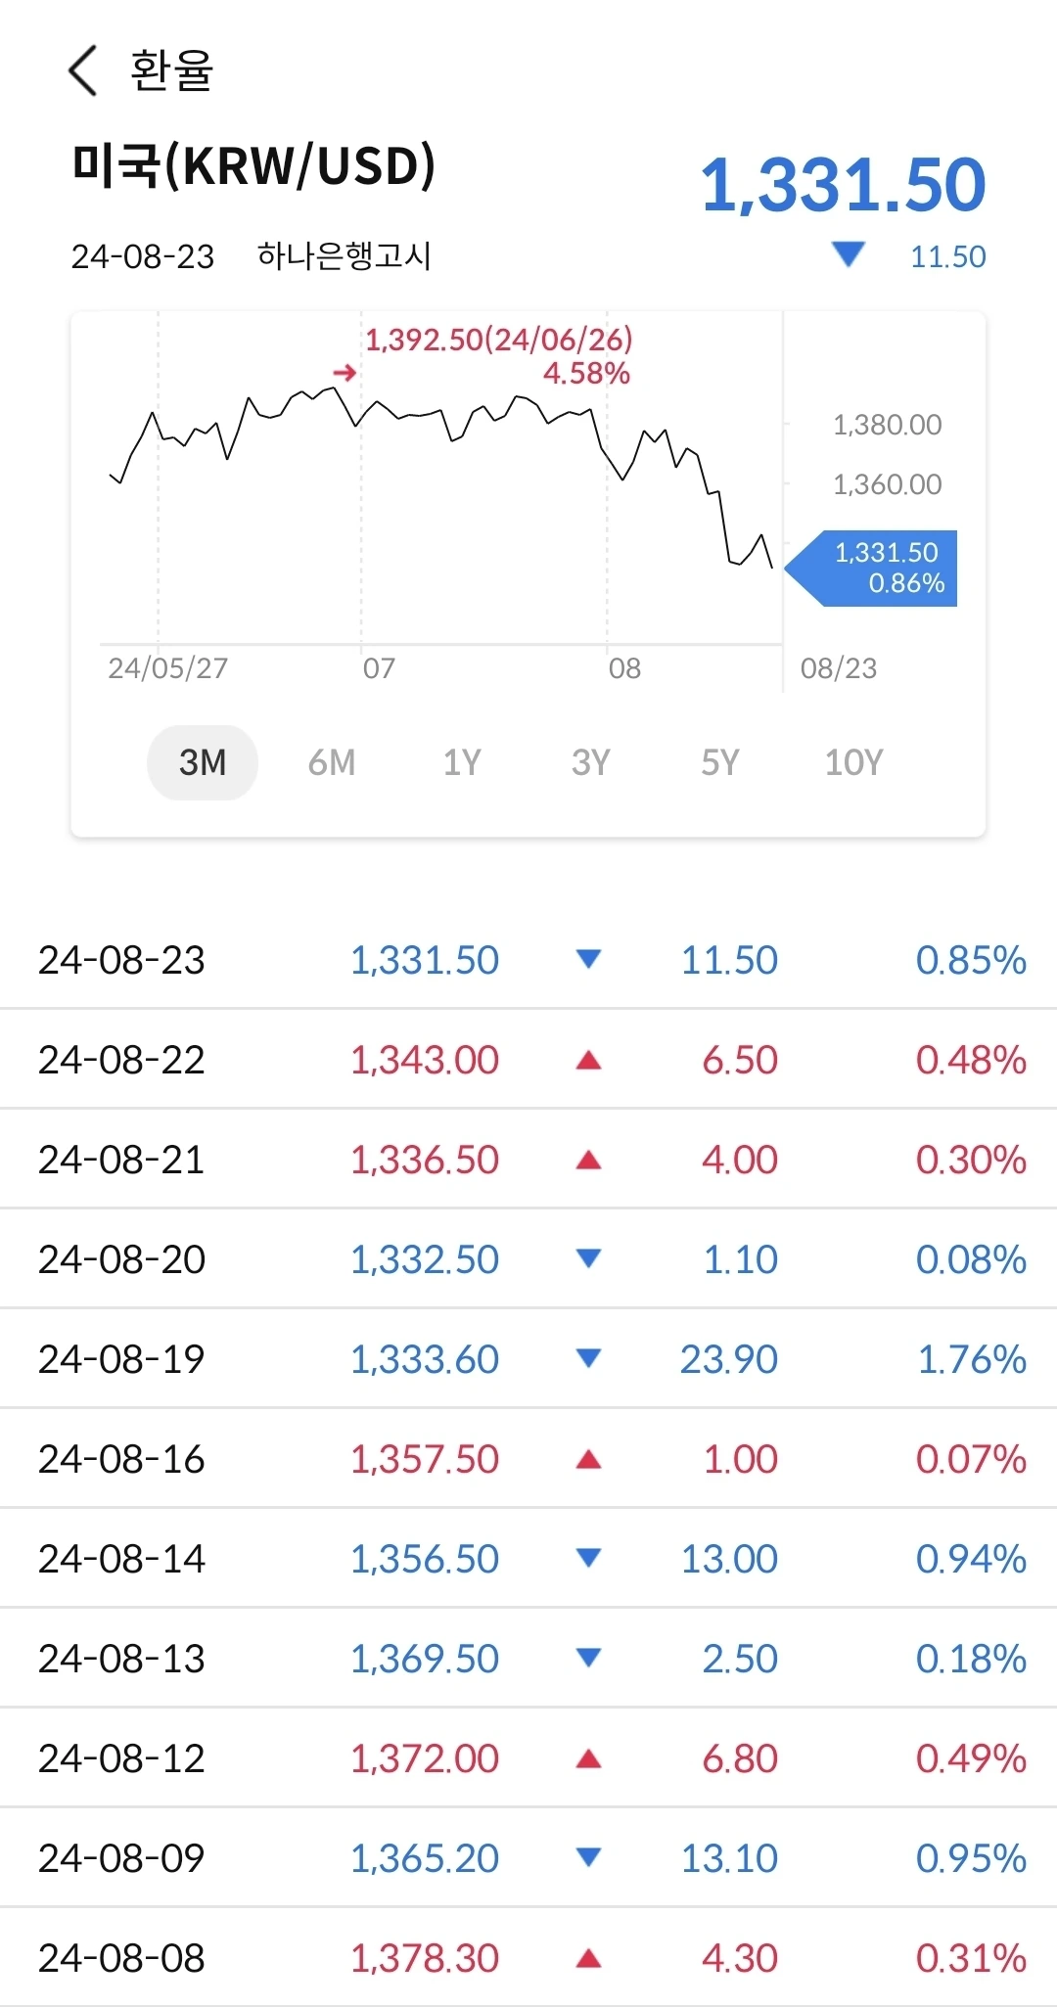Viewport: 1057px width, 2007px height.
Task: Click the blue 1,331.50 price tag on chart
Action: [875, 569]
